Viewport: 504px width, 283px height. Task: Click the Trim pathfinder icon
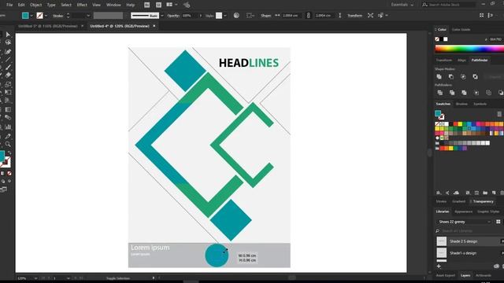pos(452,93)
